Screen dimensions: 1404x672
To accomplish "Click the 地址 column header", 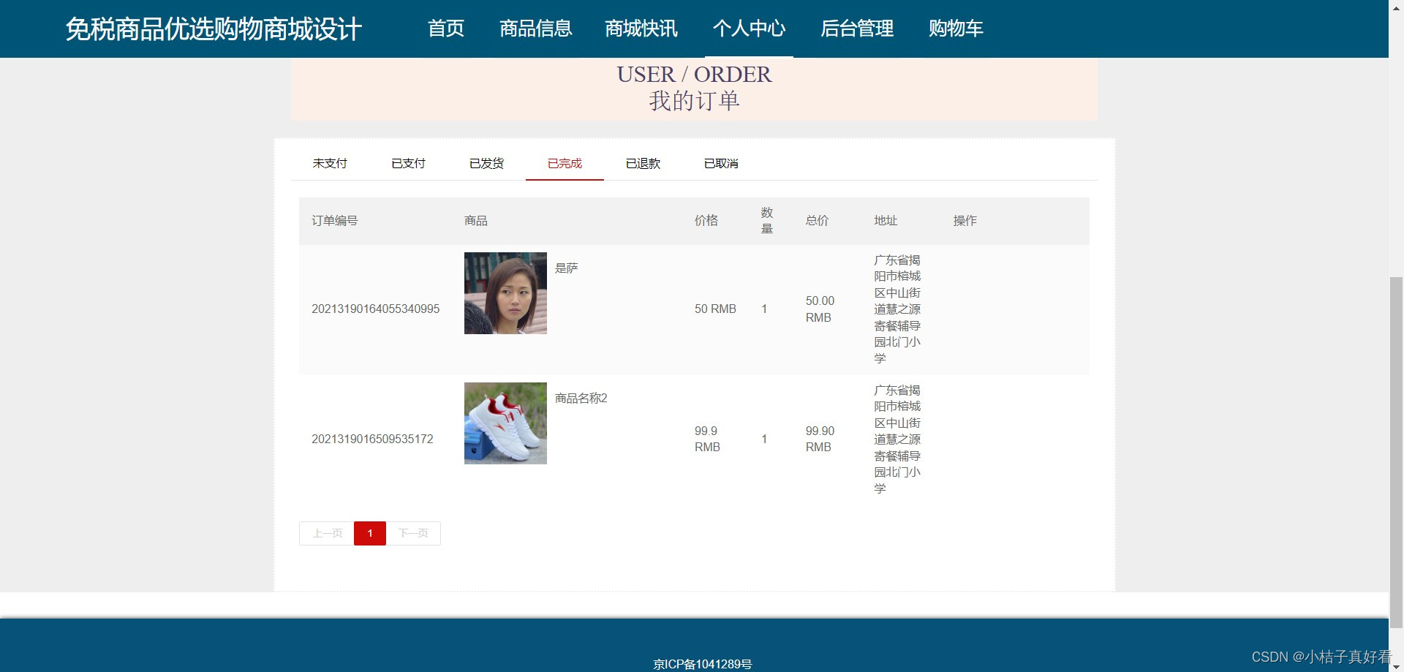I will (x=886, y=221).
